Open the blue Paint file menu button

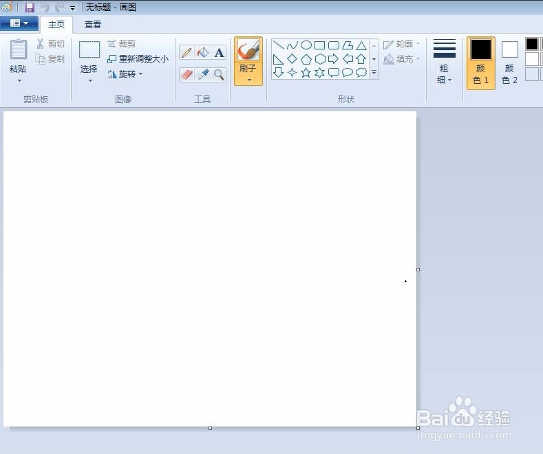click(19, 23)
